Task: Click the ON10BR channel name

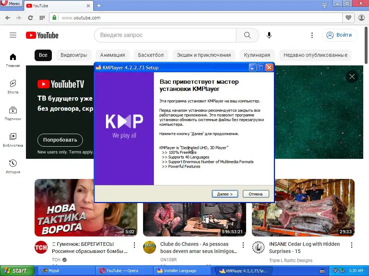Action: click(169, 260)
